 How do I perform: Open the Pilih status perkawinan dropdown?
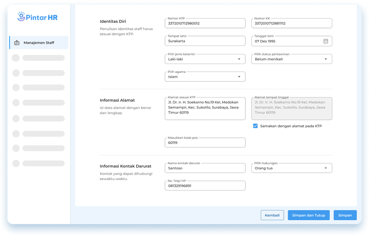[x=325, y=59]
